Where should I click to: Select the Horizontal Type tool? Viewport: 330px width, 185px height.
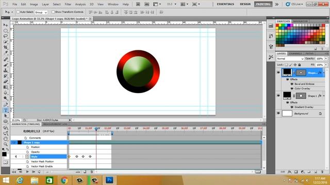point(6,110)
